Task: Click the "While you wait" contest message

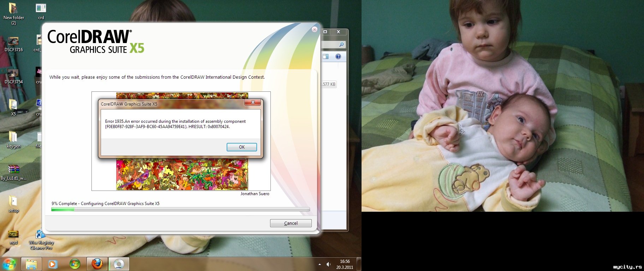Action: [157, 77]
